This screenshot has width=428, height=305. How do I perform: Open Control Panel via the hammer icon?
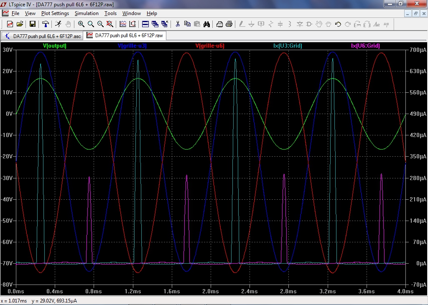[x=45, y=24]
